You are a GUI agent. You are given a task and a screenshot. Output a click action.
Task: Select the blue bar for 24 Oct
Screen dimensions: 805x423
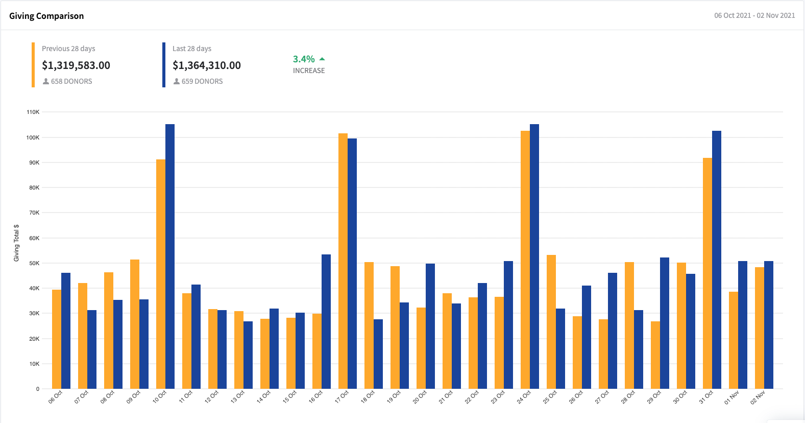[534, 256]
